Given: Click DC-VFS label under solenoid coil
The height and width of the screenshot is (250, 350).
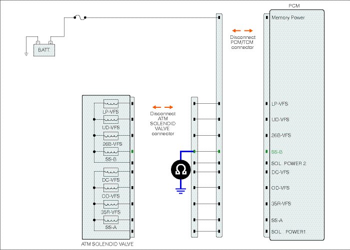Looking at the screenshot, I should (x=111, y=180).
